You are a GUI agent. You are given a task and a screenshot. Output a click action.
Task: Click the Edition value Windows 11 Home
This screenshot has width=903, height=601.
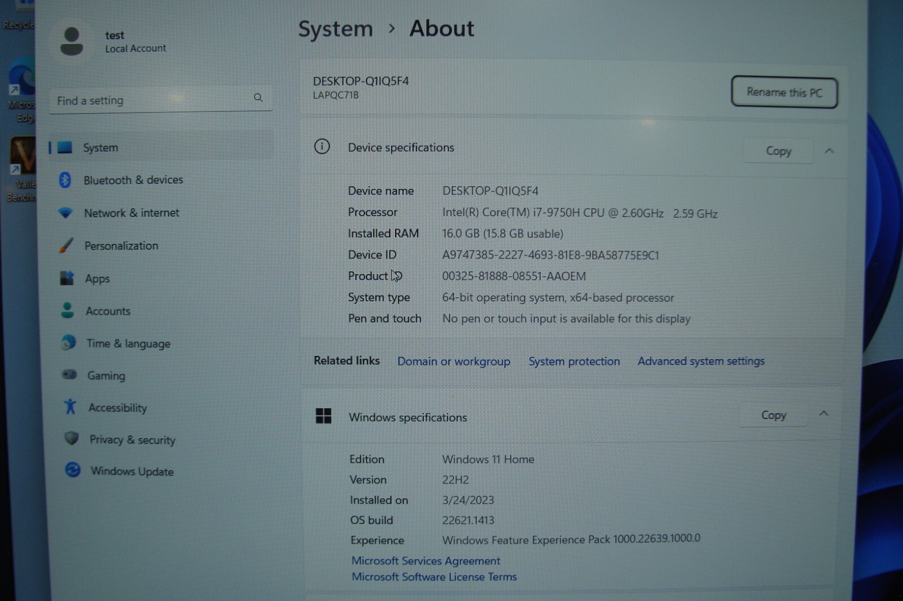click(x=488, y=459)
